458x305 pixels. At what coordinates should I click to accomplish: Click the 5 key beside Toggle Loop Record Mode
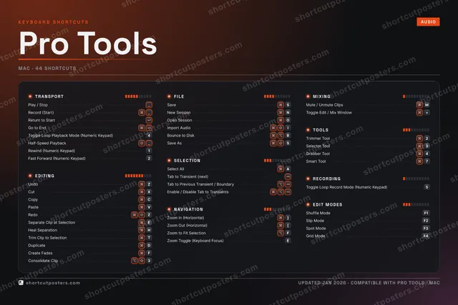tap(427, 187)
